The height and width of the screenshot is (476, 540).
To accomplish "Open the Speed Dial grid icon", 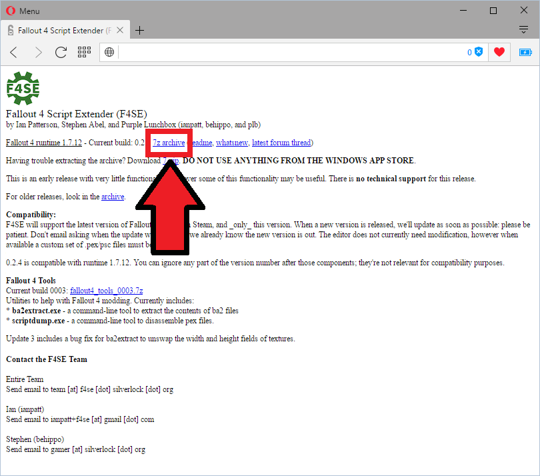I will tap(84, 53).
